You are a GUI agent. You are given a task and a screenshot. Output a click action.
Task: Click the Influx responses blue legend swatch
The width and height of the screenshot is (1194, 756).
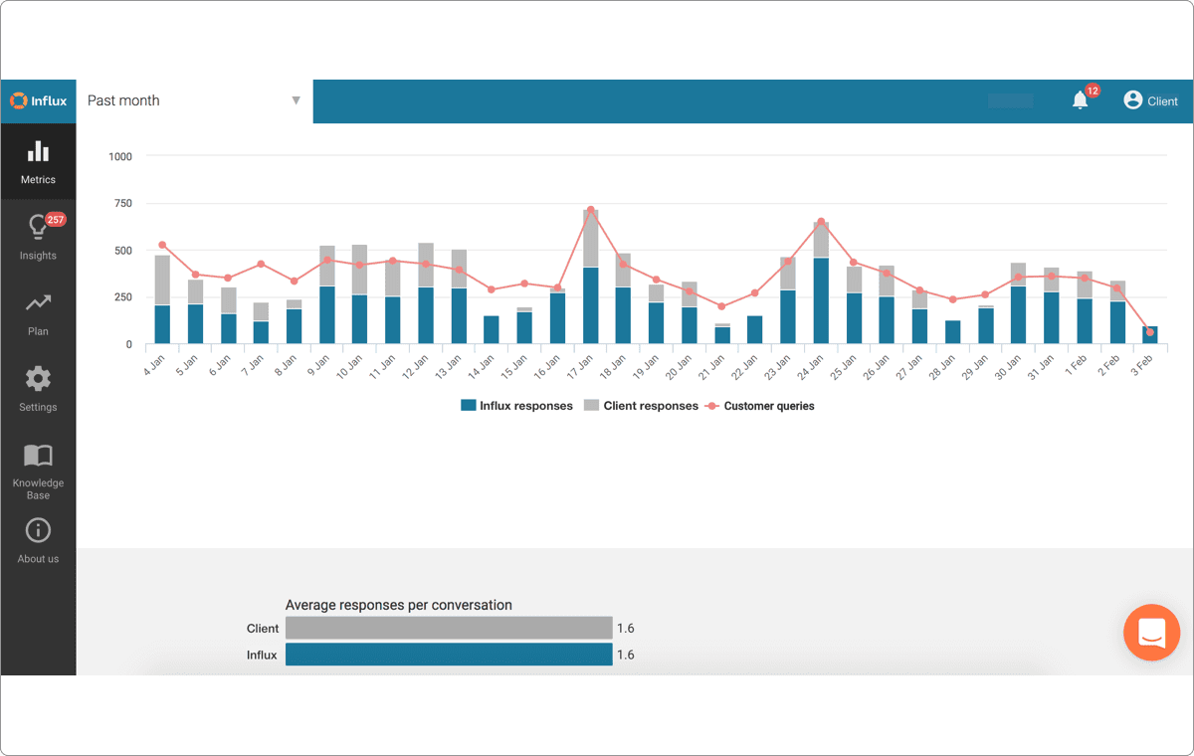pos(468,406)
